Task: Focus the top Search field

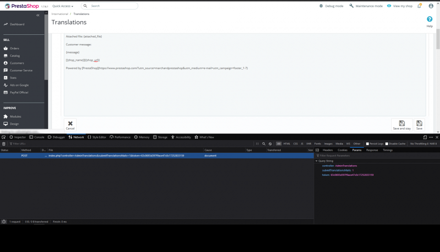Action: (x=110, y=6)
